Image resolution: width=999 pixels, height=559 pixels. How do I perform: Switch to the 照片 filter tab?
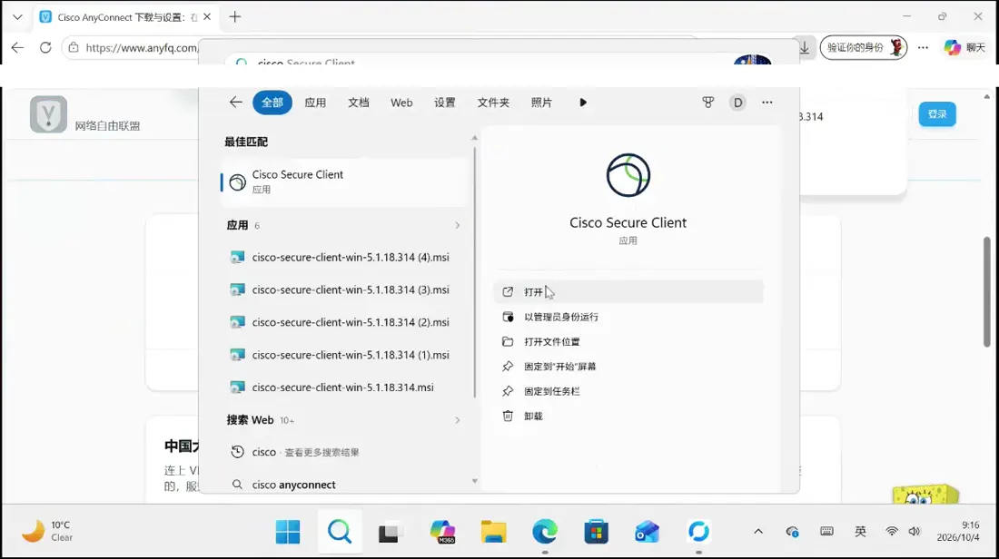(541, 103)
